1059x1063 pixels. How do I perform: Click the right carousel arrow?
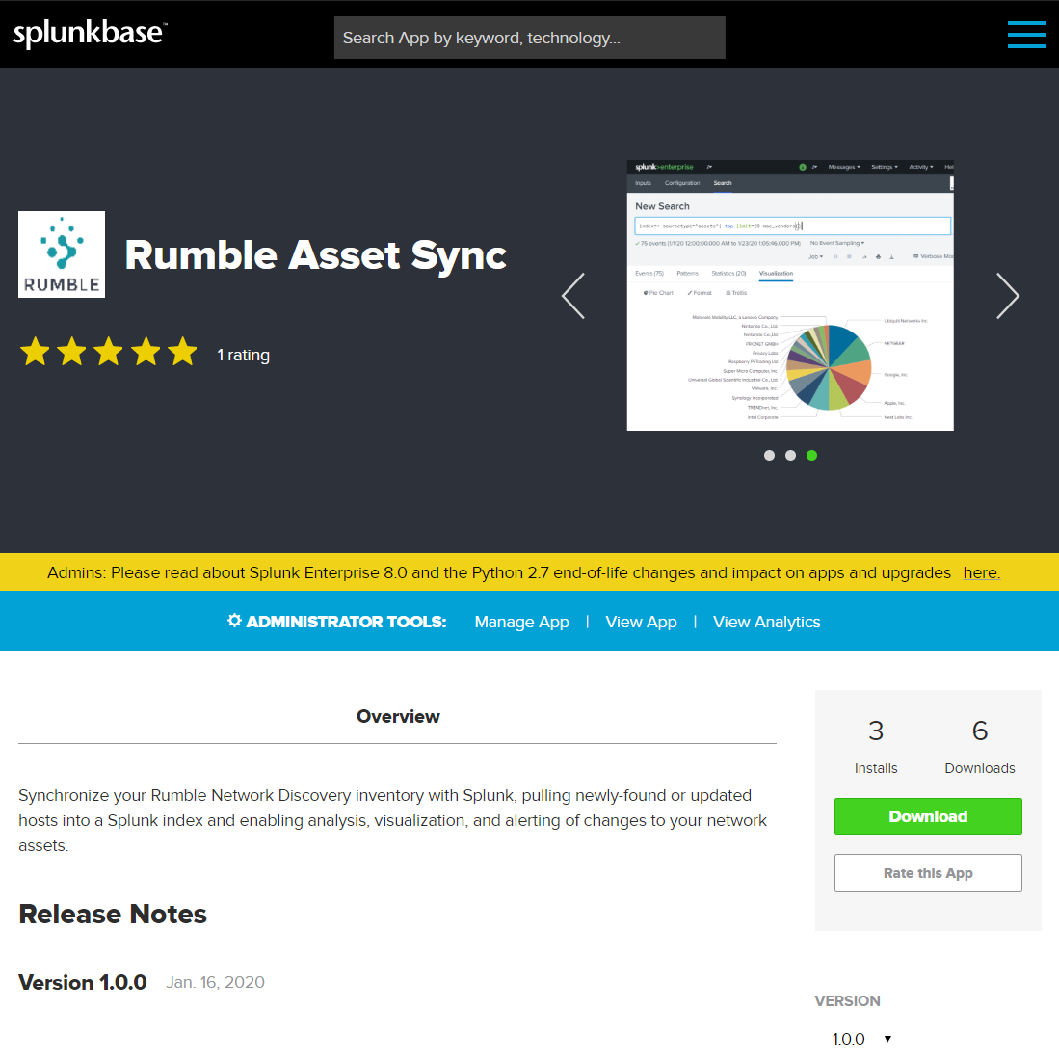pos(1008,296)
